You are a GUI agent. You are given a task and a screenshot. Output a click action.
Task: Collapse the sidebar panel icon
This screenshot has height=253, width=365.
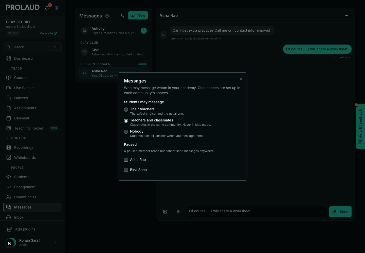(x=57, y=8)
